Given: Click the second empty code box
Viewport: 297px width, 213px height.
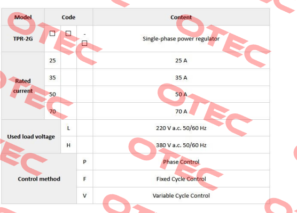Looking at the screenshot, I should pyautogui.click(x=68, y=34).
